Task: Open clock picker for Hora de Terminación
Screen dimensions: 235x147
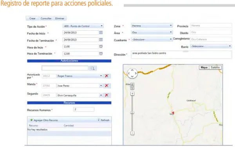Action: coord(101,54)
